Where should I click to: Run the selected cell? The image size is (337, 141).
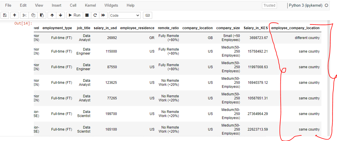75,15
